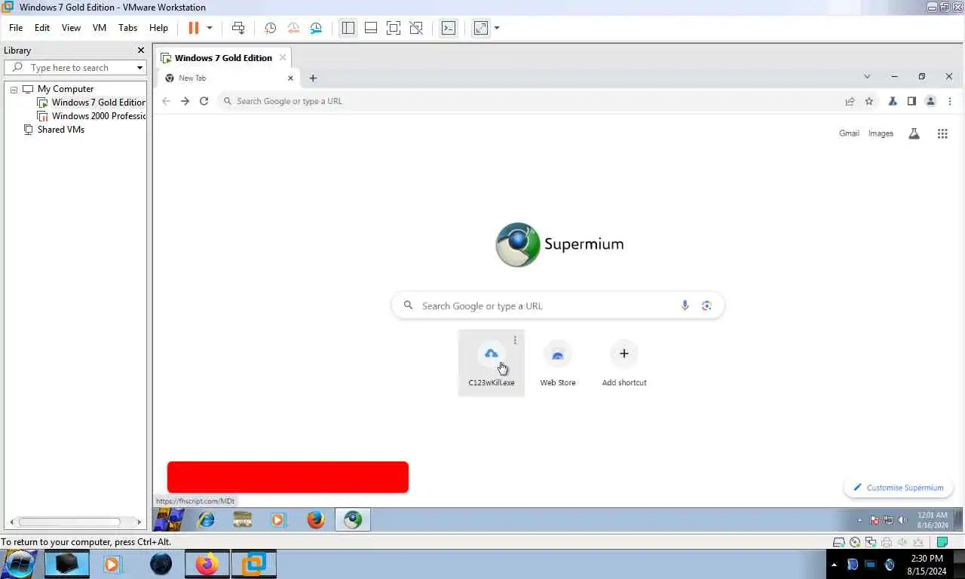This screenshot has height=579, width=965.
Task: Send Ctrl+Alt+Del to the virtual machine
Action: point(238,28)
